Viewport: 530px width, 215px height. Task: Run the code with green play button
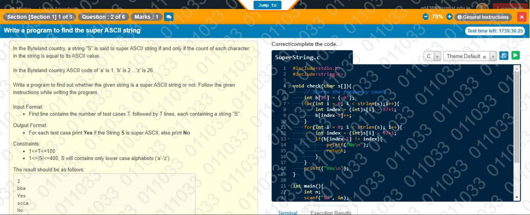pos(516,56)
